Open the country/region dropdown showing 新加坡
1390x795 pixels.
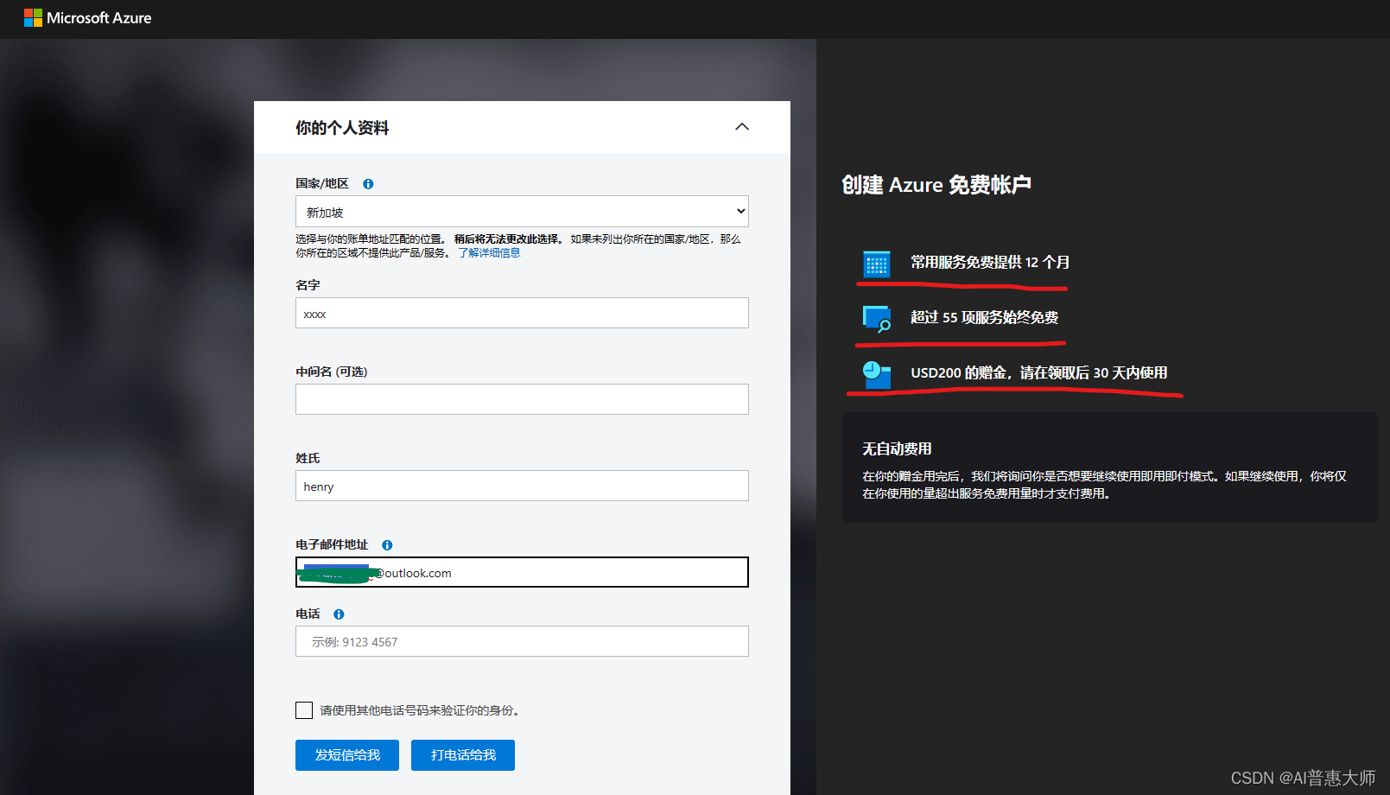pyautogui.click(x=522, y=212)
